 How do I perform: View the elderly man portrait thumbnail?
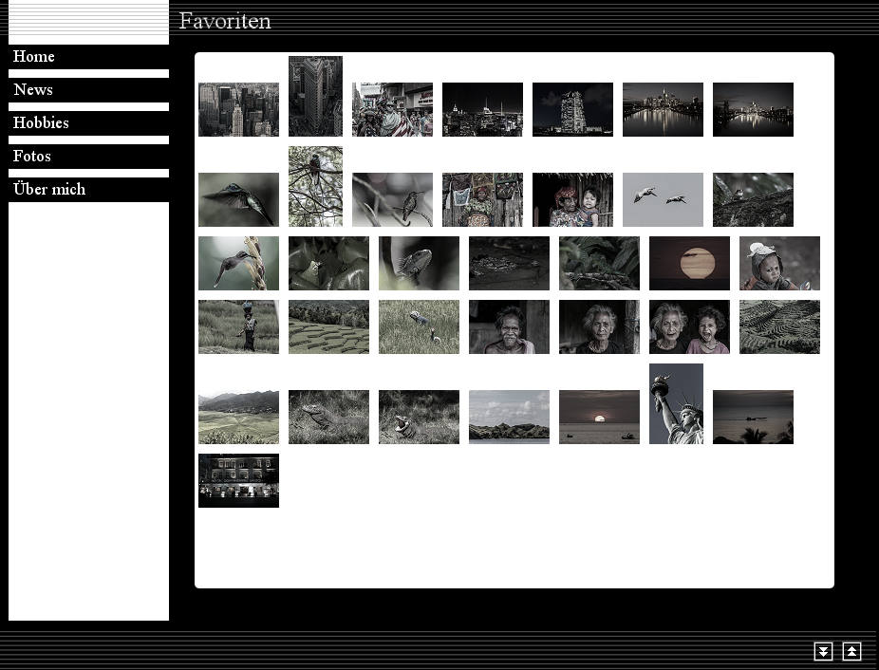click(509, 326)
